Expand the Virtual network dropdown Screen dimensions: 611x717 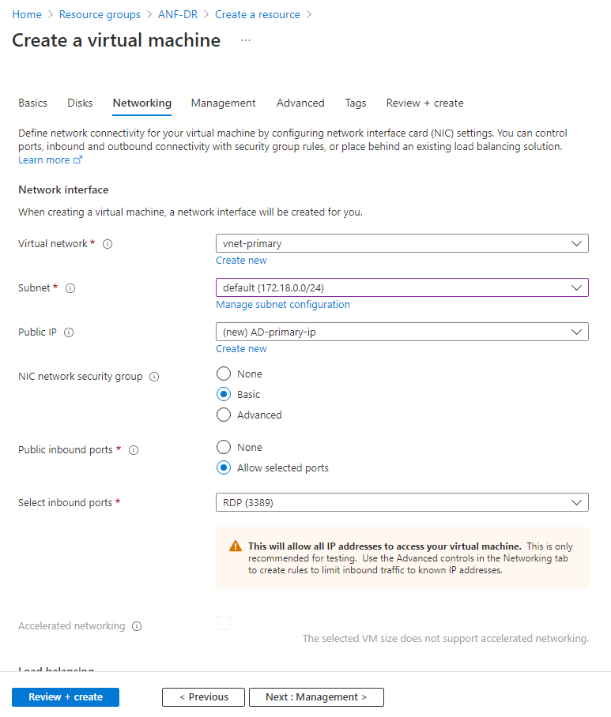[402, 243]
